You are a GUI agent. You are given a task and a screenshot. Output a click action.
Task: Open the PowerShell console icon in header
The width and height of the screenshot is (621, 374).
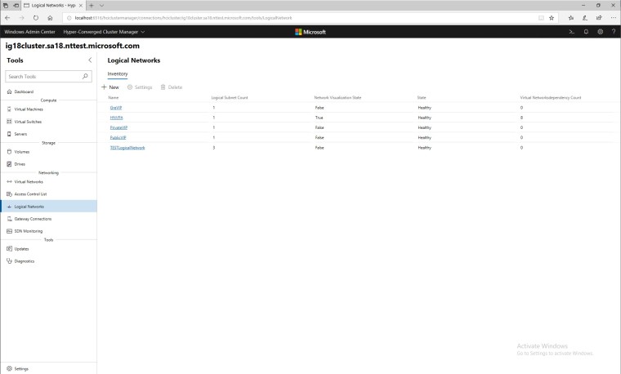[x=571, y=32]
